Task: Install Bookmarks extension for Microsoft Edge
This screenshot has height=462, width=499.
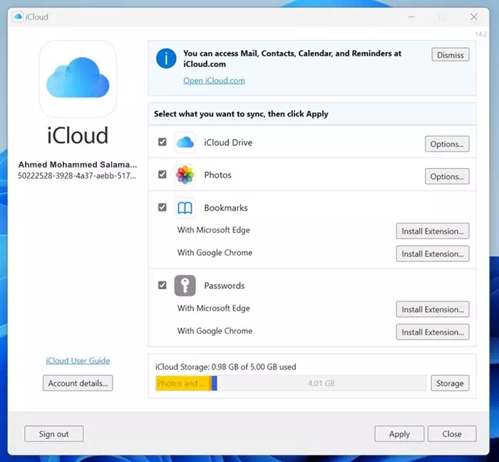Action: pyautogui.click(x=433, y=231)
